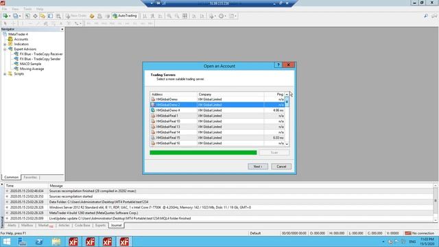This screenshot has width=439, height=247.
Task: Select XMGlobal-Real 13 server row
Action: tap(217, 127)
